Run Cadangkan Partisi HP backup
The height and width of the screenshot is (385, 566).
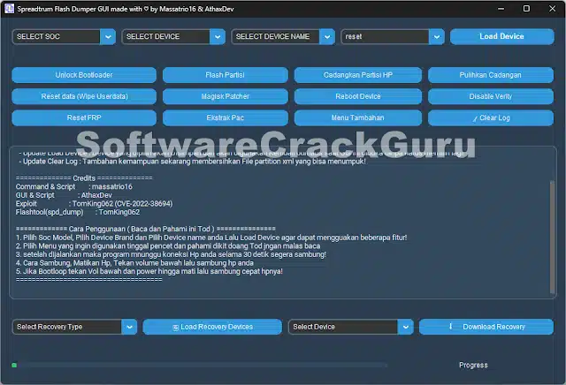click(x=357, y=75)
